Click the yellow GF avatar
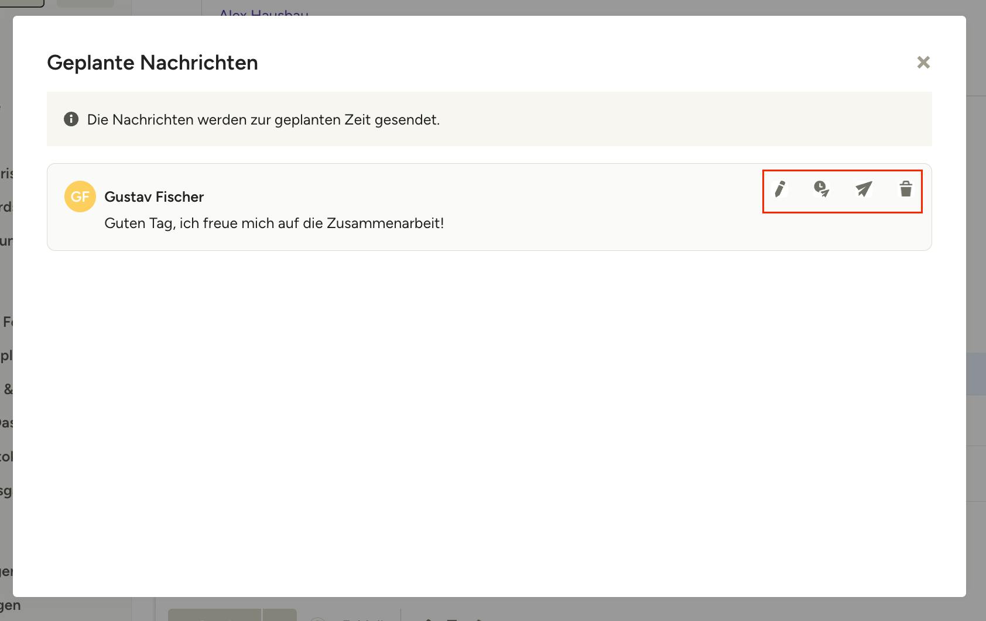This screenshot has height=621, width=986. tap(80, 196)
